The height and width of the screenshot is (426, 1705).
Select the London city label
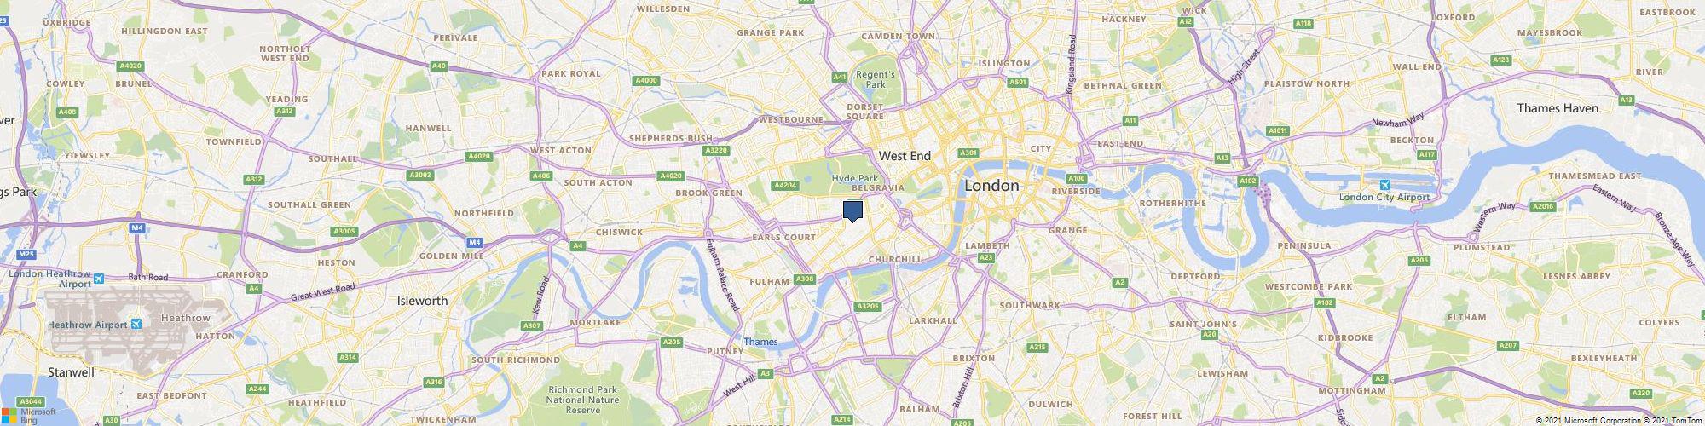coord(991,185)
